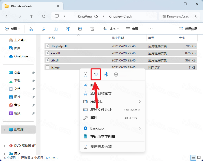
Task: Click the This PC monitor icon in the address bar
Action: 57,16
